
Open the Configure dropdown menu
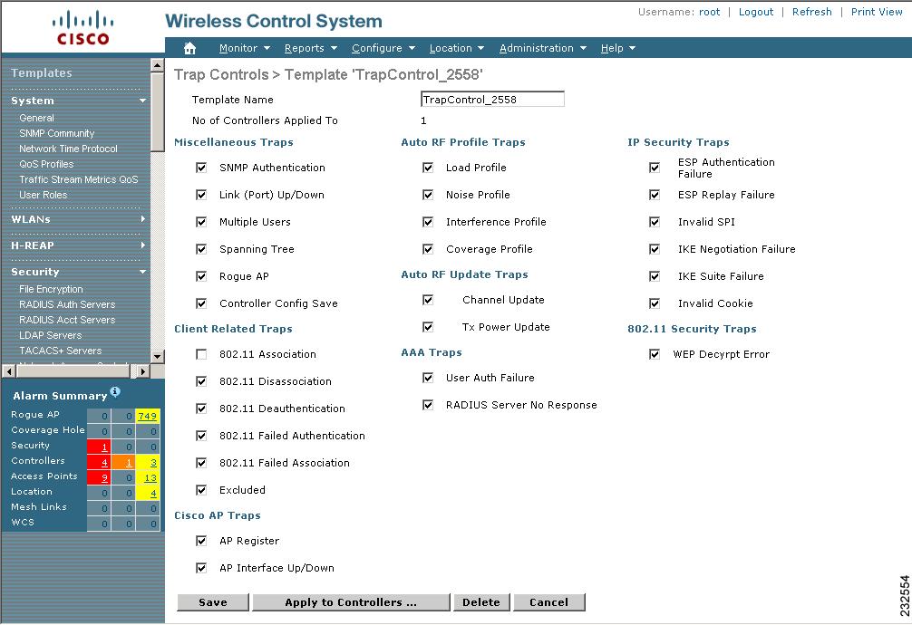click(x=383, y=48)
